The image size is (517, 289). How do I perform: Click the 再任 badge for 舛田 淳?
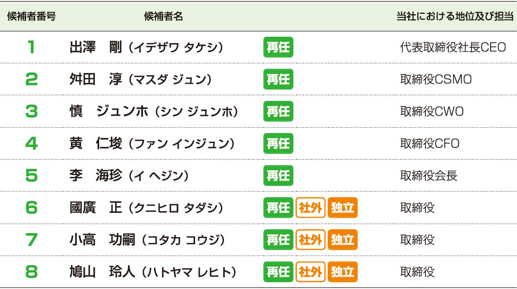[x=278, y=79]
